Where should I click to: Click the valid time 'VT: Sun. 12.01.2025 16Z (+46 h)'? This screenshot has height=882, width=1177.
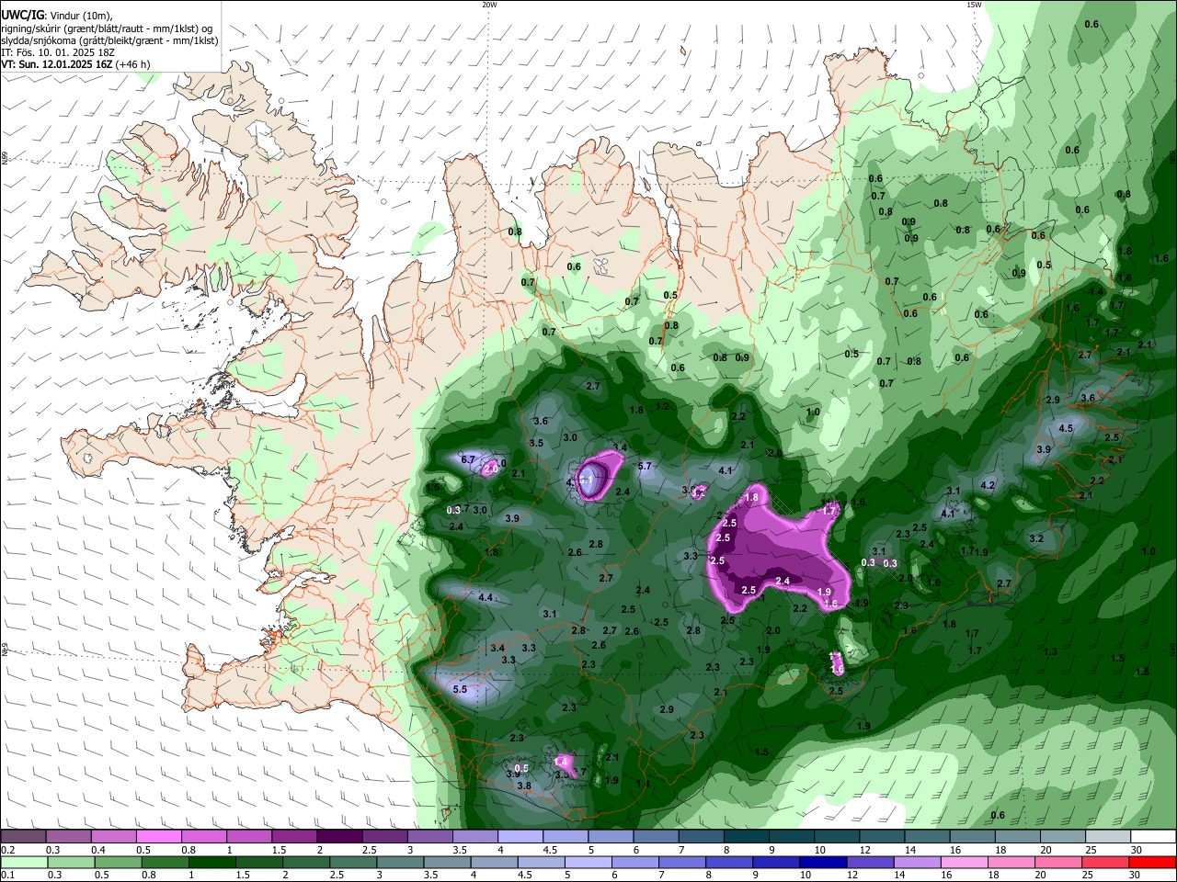point(75,64)
